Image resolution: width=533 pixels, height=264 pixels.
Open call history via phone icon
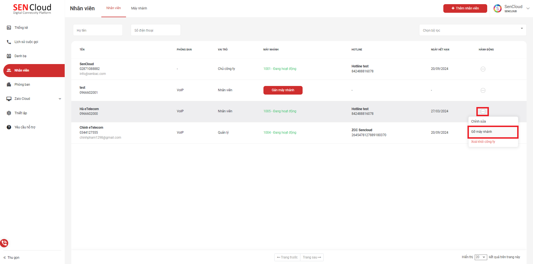point(9,42)
